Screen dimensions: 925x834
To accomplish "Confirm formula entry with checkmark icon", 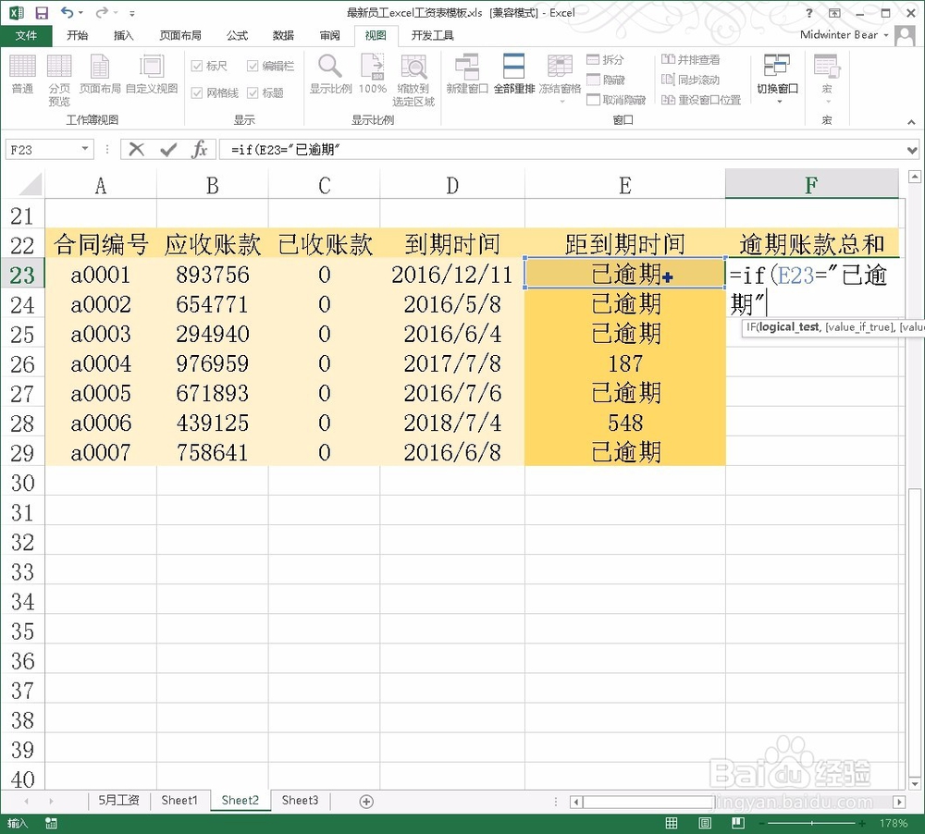I will click(168, 150).
